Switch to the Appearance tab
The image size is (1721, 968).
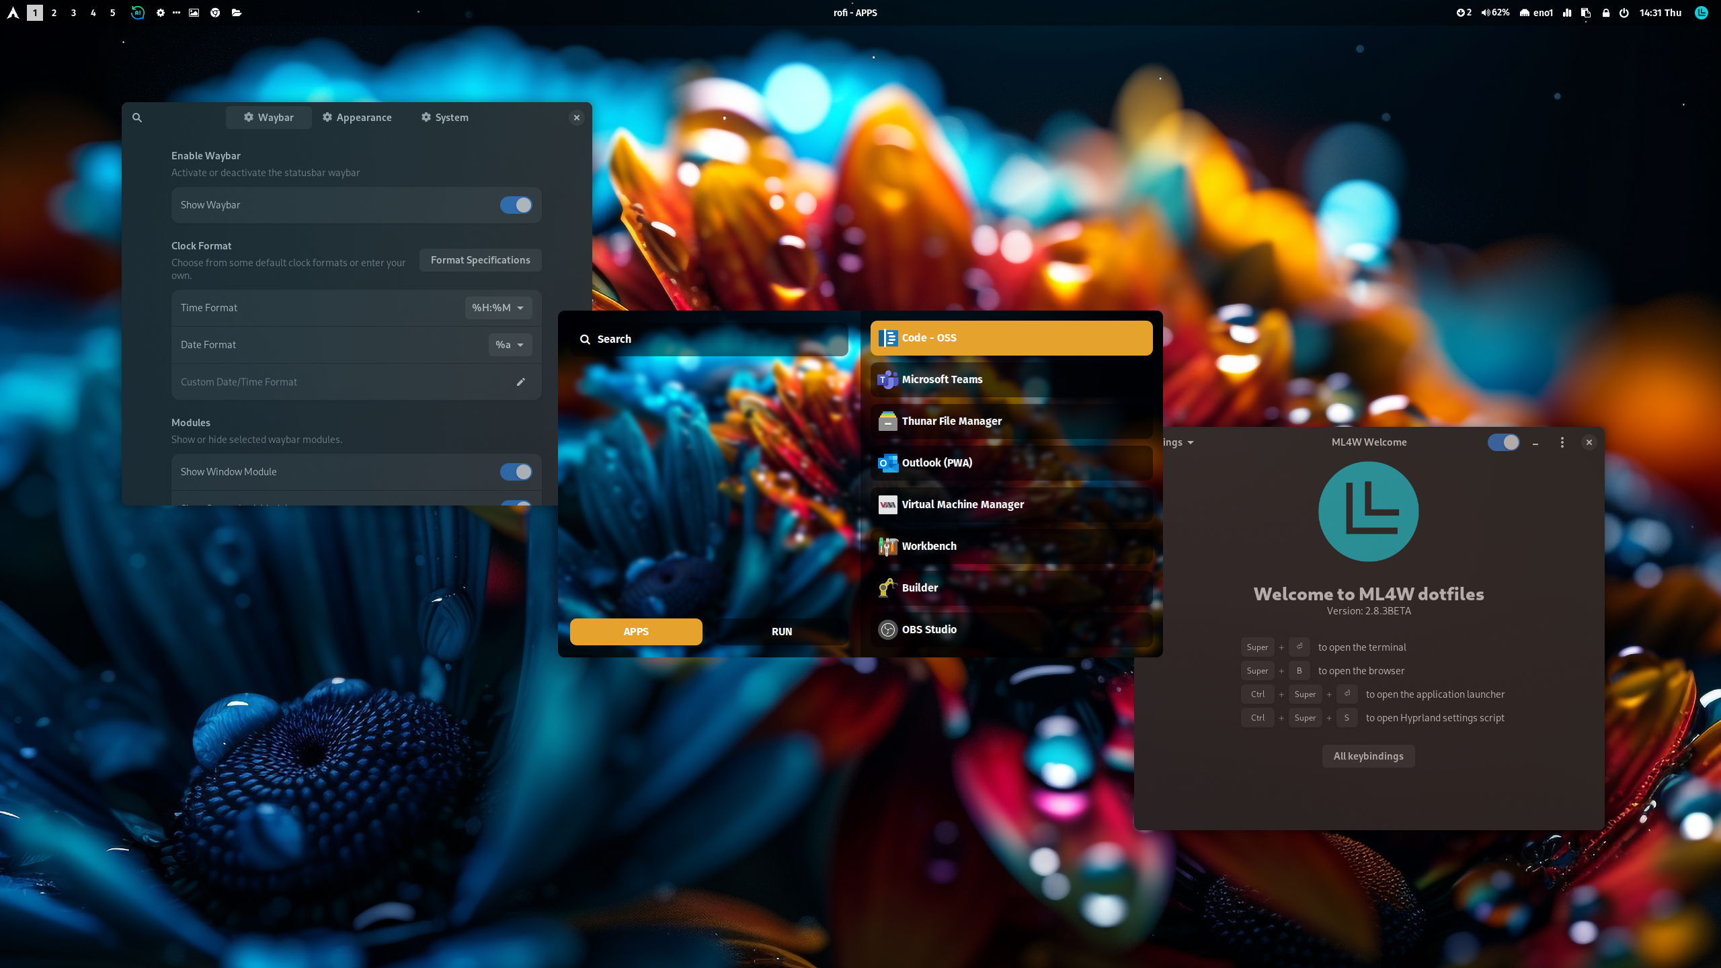357,118
